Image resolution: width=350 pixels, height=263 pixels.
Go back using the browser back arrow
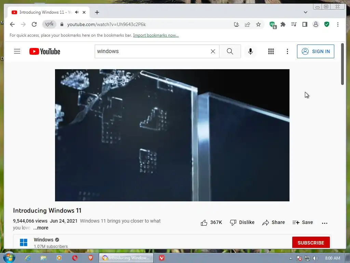12,24
